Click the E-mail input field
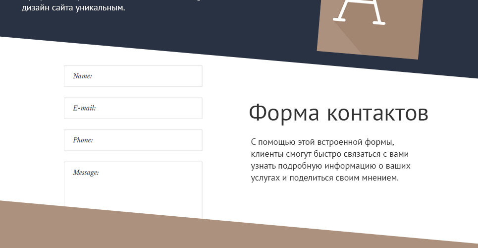 [133, 108]
